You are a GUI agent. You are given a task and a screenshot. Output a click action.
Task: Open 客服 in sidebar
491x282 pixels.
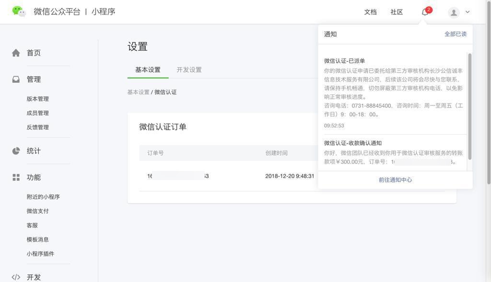32,226
